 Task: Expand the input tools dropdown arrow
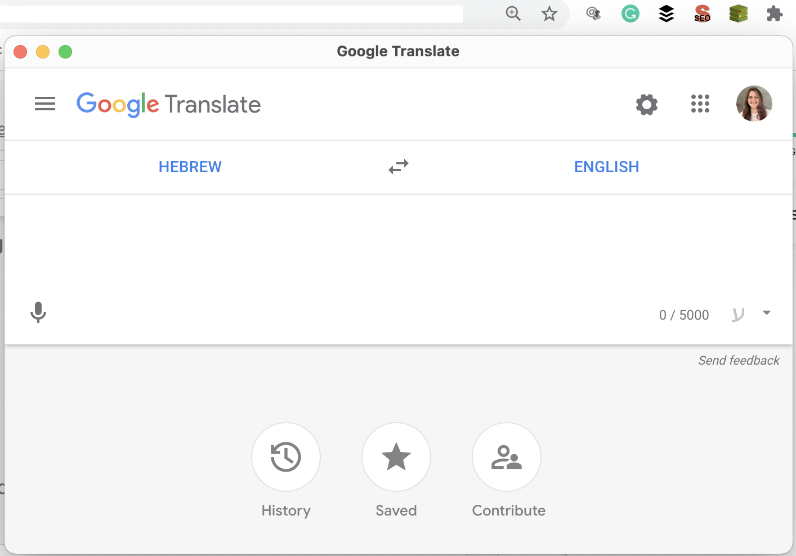766,313
